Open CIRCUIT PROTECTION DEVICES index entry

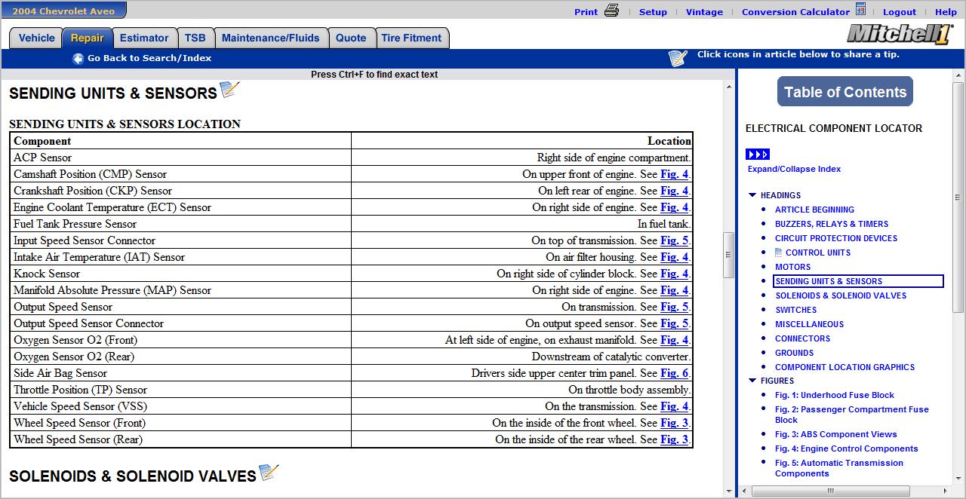click(835, 238)
